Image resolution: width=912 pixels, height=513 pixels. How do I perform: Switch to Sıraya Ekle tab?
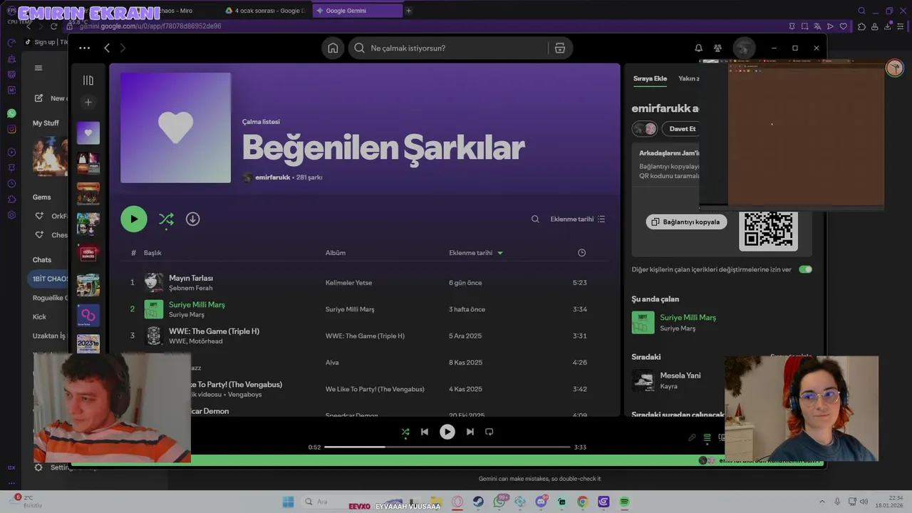click(650, 78)
